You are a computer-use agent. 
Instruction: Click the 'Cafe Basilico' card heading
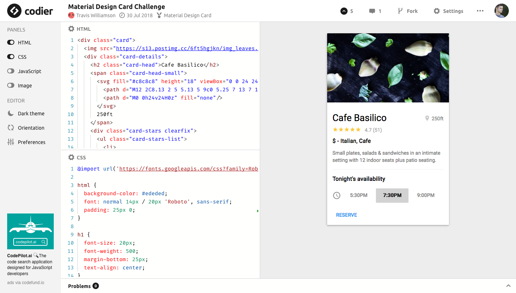[x=359, y=118]
